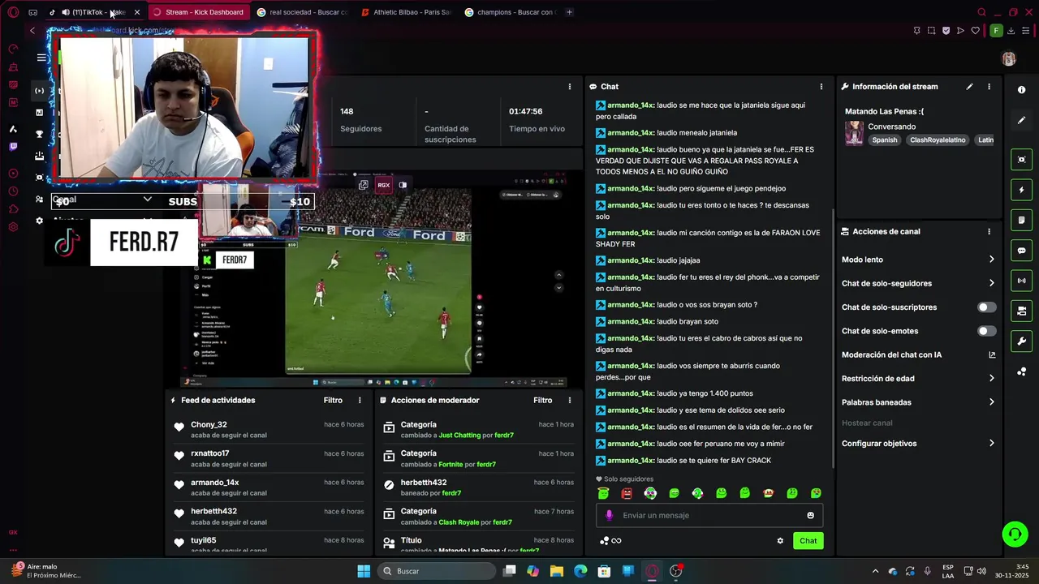The width and height of the screenshot is (1039, 584).
Task: Open the Opera browser menu icon
Action: [x=13, y=12]
